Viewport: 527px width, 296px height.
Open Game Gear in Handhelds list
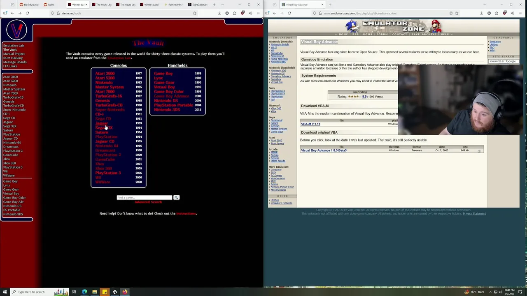pyautogui.click(x=164, y=83)
